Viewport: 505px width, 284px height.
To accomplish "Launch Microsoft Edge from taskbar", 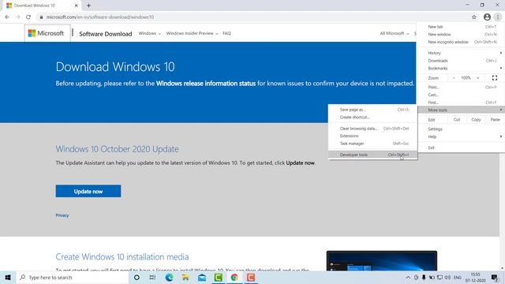I will click(169, 277).
